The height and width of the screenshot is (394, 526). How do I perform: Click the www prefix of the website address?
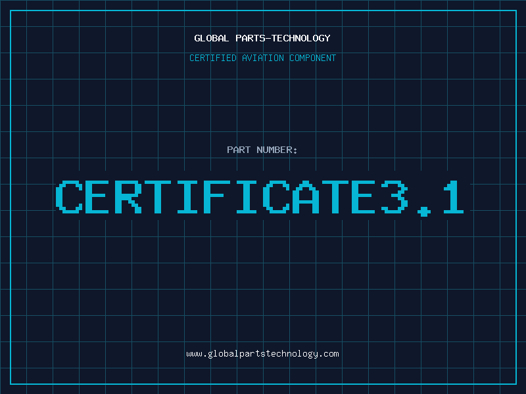click(194, 354)
